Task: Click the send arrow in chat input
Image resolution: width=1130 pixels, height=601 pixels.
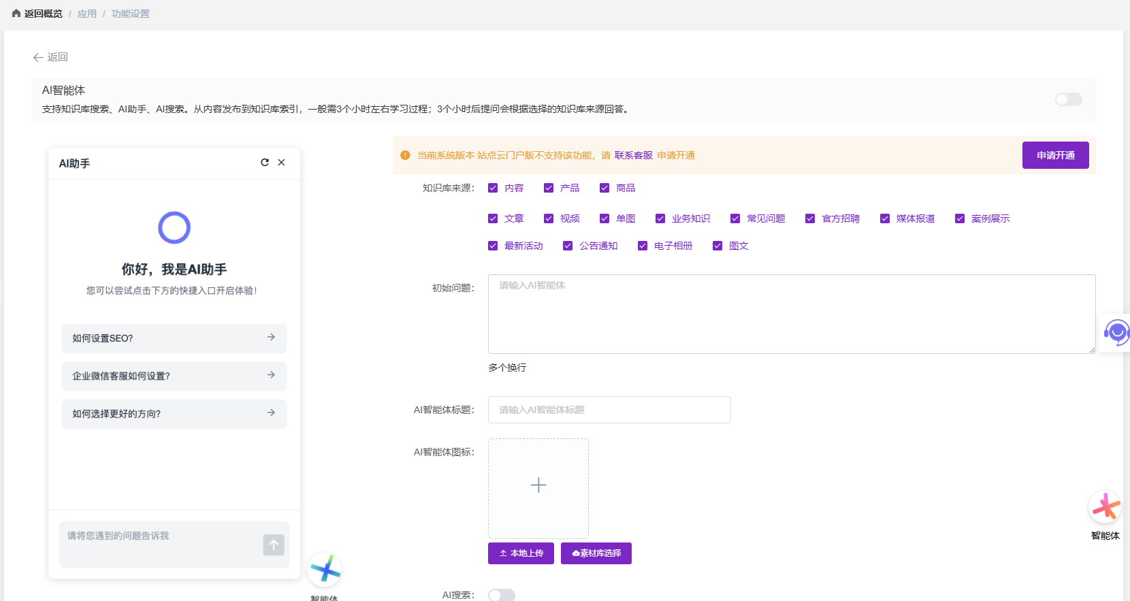Action: [x=274, y=545]
